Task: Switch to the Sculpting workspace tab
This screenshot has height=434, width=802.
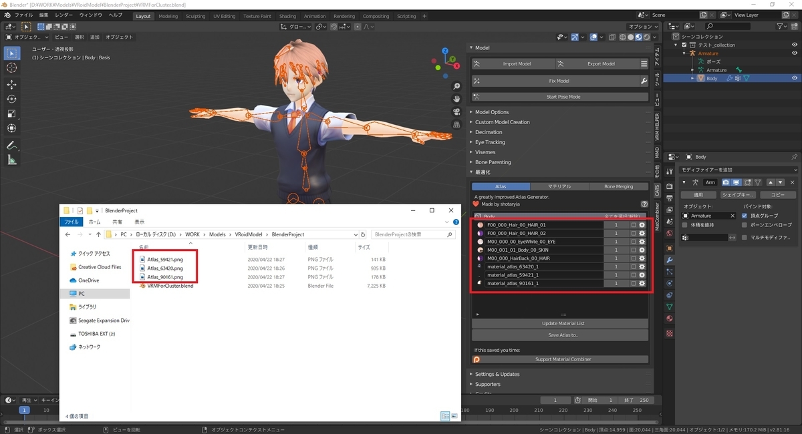Action: (x=195, y=16)
